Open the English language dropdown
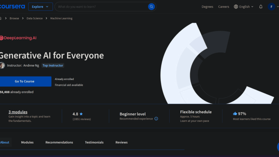Viewport: 279px width, 157px height. click(246, 7)
